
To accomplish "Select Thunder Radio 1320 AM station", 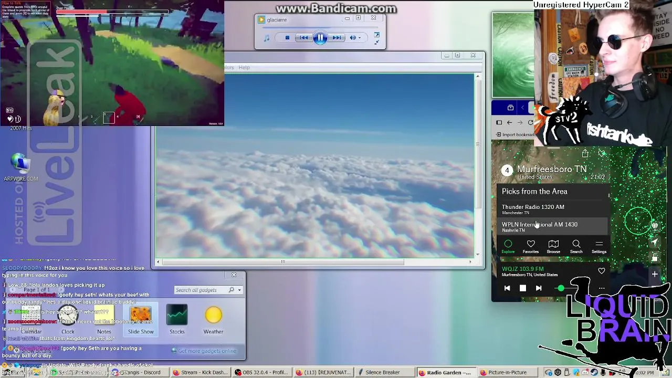I will pyautogui.click(x=552, y=209).
